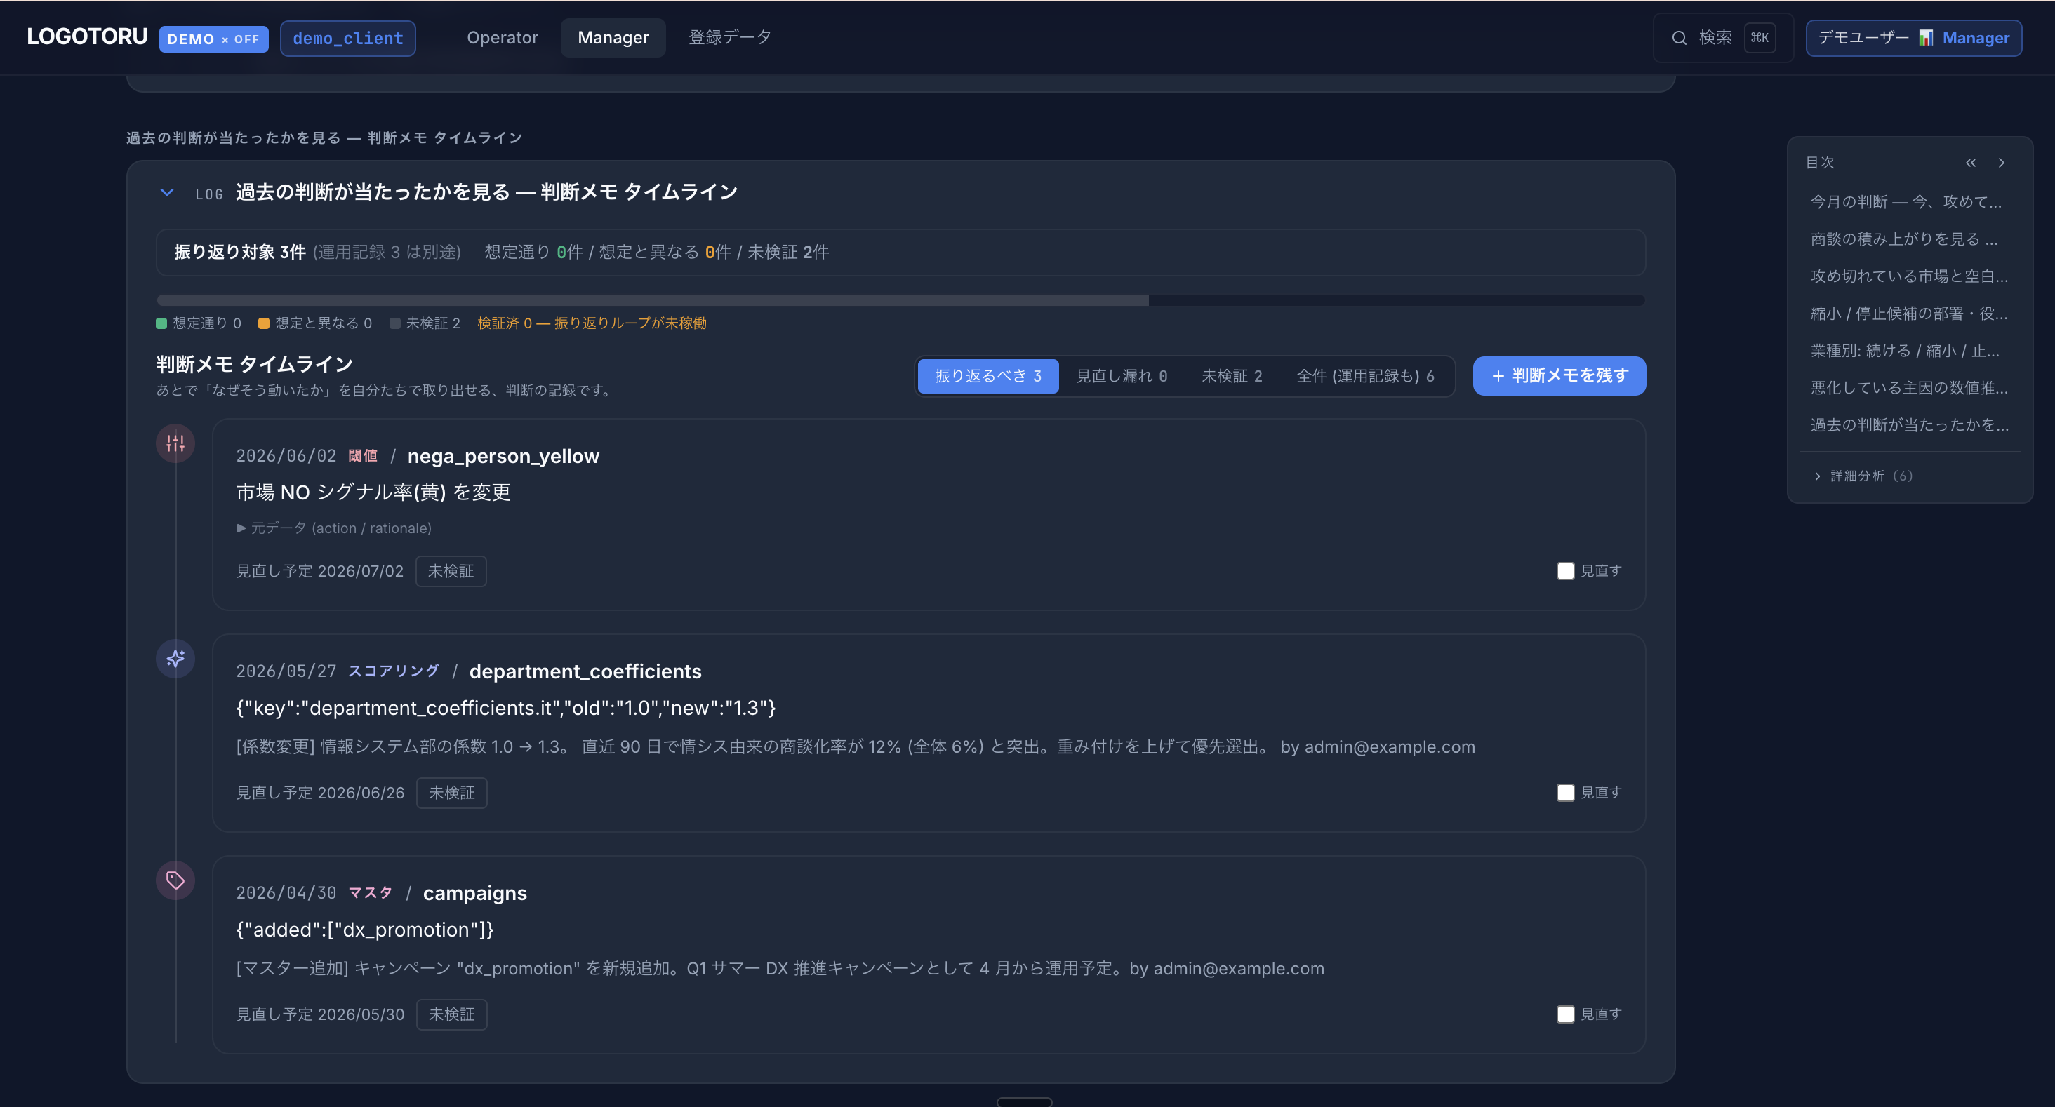Click 見直し予定 2026/07/02 date
This screenshot has height=1107, width=2055.
(x=319, y=571)
